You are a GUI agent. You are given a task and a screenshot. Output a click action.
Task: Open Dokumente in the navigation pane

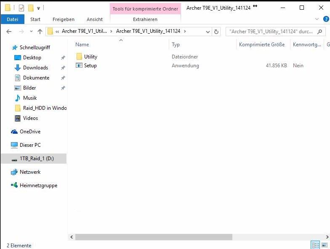point(36,78)
